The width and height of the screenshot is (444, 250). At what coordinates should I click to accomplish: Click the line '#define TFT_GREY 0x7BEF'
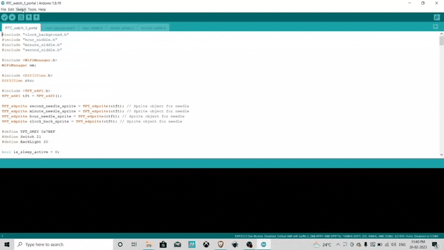pyautogui.click(x=29, y=132)
